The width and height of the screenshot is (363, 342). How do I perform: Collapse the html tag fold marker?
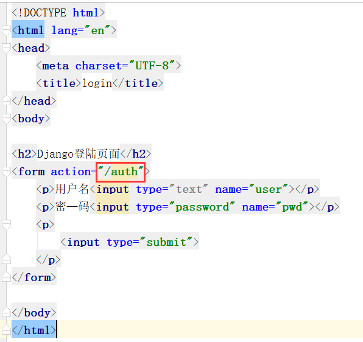(6, 30)
